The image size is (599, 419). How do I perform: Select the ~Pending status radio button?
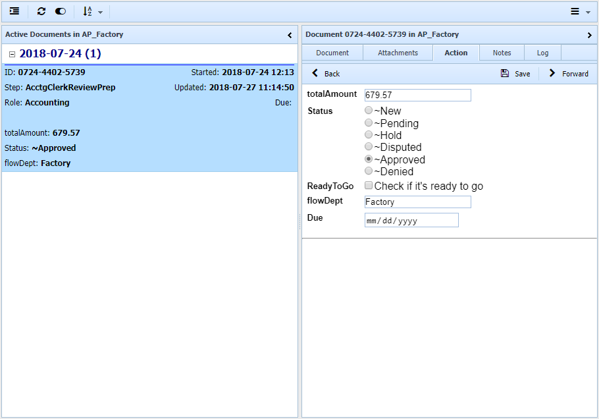369,123
